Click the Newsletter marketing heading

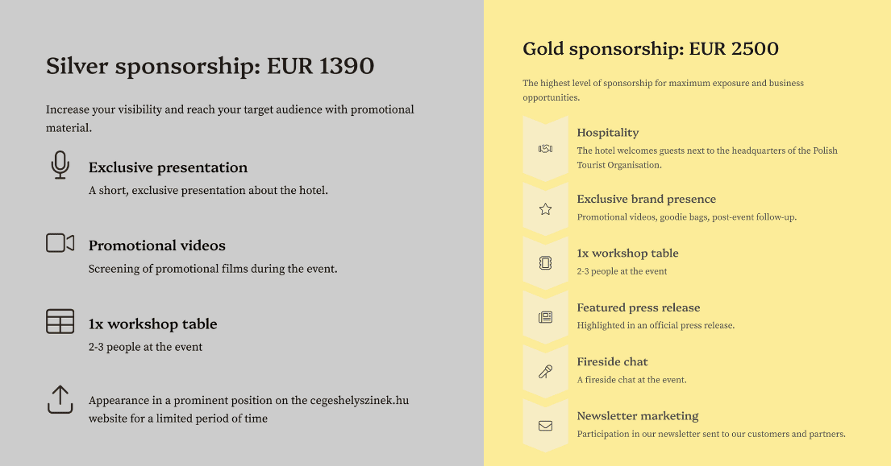point(637,416)
